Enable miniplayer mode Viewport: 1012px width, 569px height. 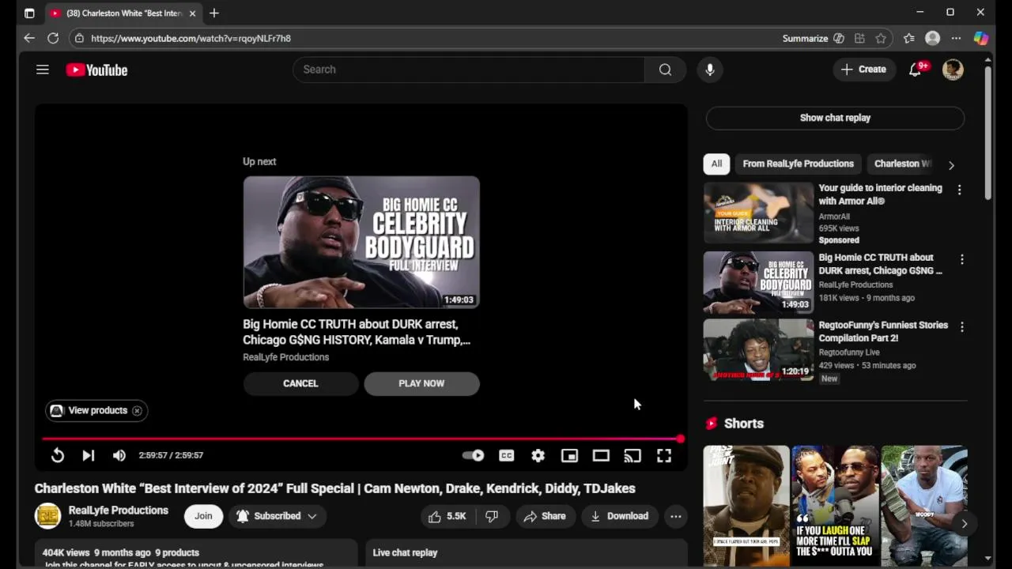pyautogui.click(x=569, y=455)
